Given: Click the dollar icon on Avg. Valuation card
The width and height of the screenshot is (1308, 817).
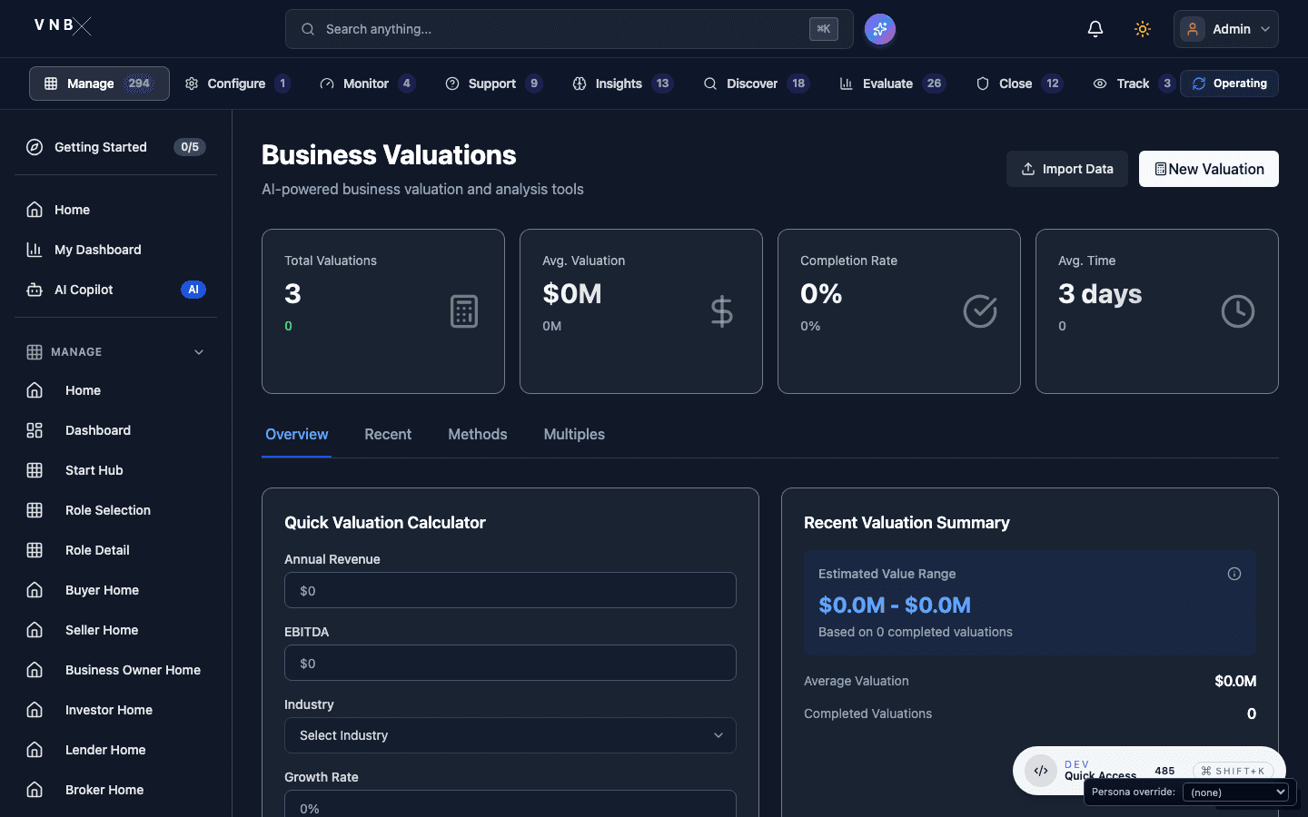Looking at the screenshot, I should [x=721, y=311].
